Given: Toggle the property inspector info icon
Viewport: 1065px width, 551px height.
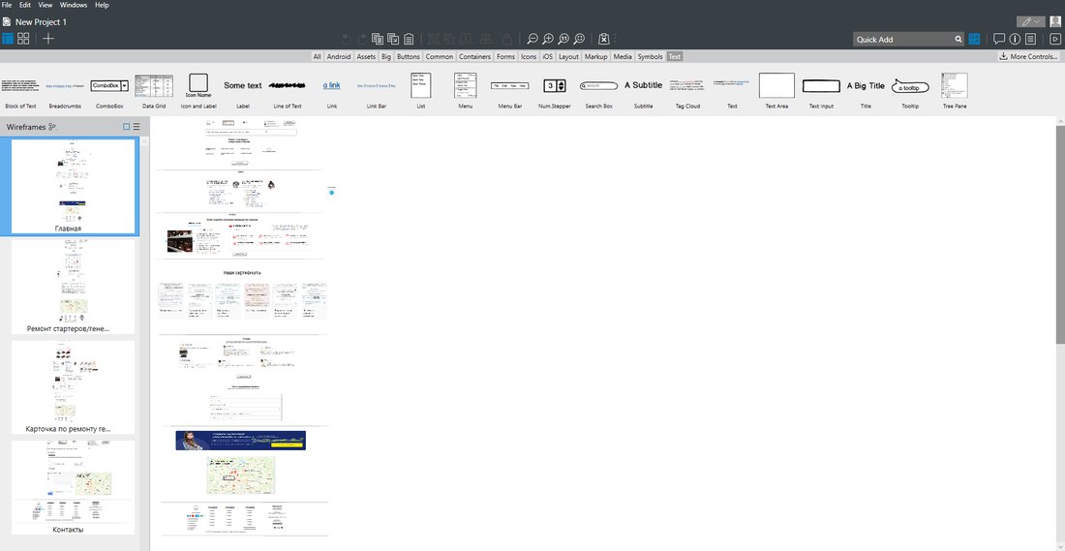Looking at the screenshot, I should click(1015, 39).
